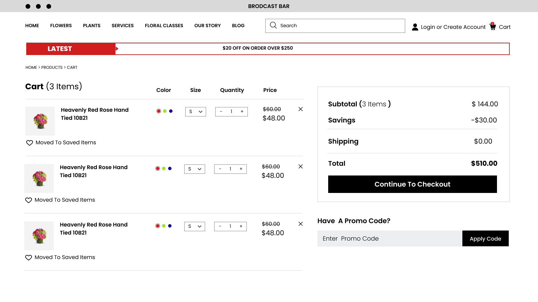Decrease quantity of the third item

tap(220, 226)
